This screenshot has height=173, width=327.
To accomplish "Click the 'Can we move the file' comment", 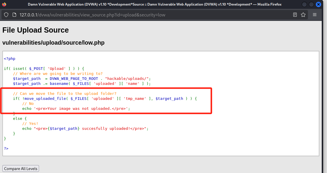I will tap(65, 94).
